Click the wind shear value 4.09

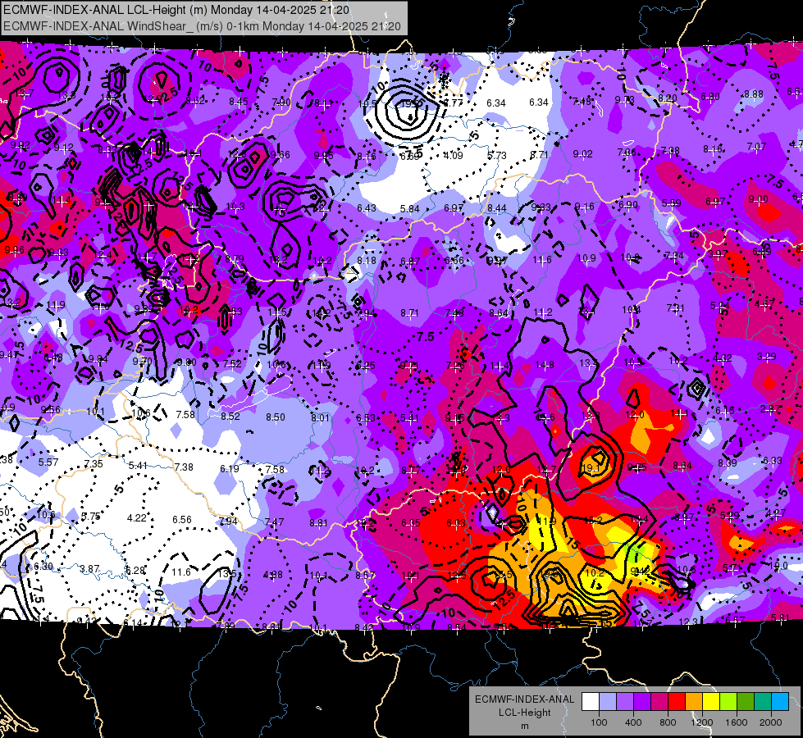click(454, 155)
